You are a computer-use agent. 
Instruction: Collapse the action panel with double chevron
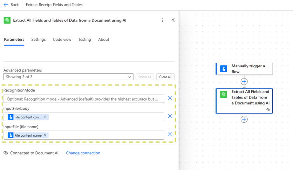coord(173,20)
